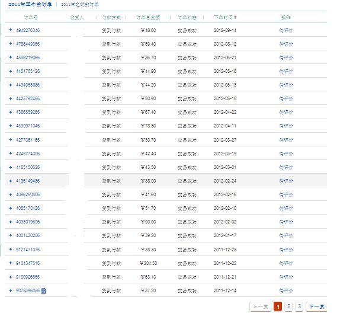Click plus icon beside order 9100926656
Viewport: 340px width, 313px height.
[11, 276]
